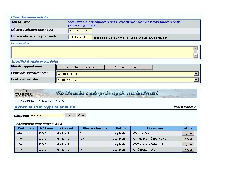Click Výber for riečny kilometer 14.7 row

coord(188,150)
